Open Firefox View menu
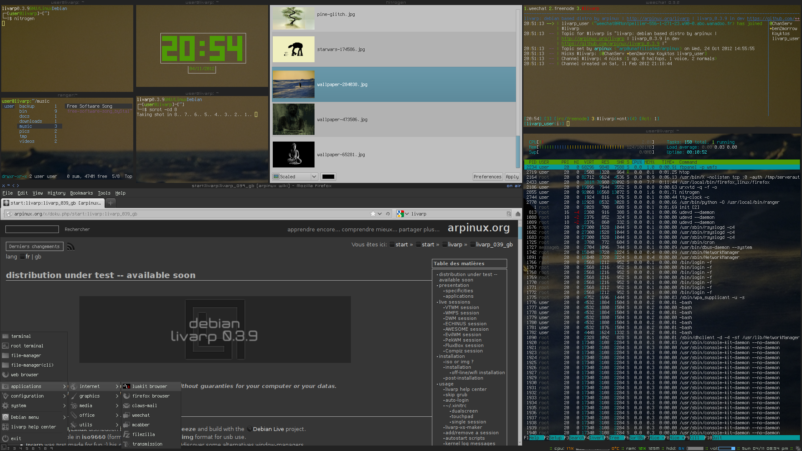802x451 pixels. [x=38, y=193]
